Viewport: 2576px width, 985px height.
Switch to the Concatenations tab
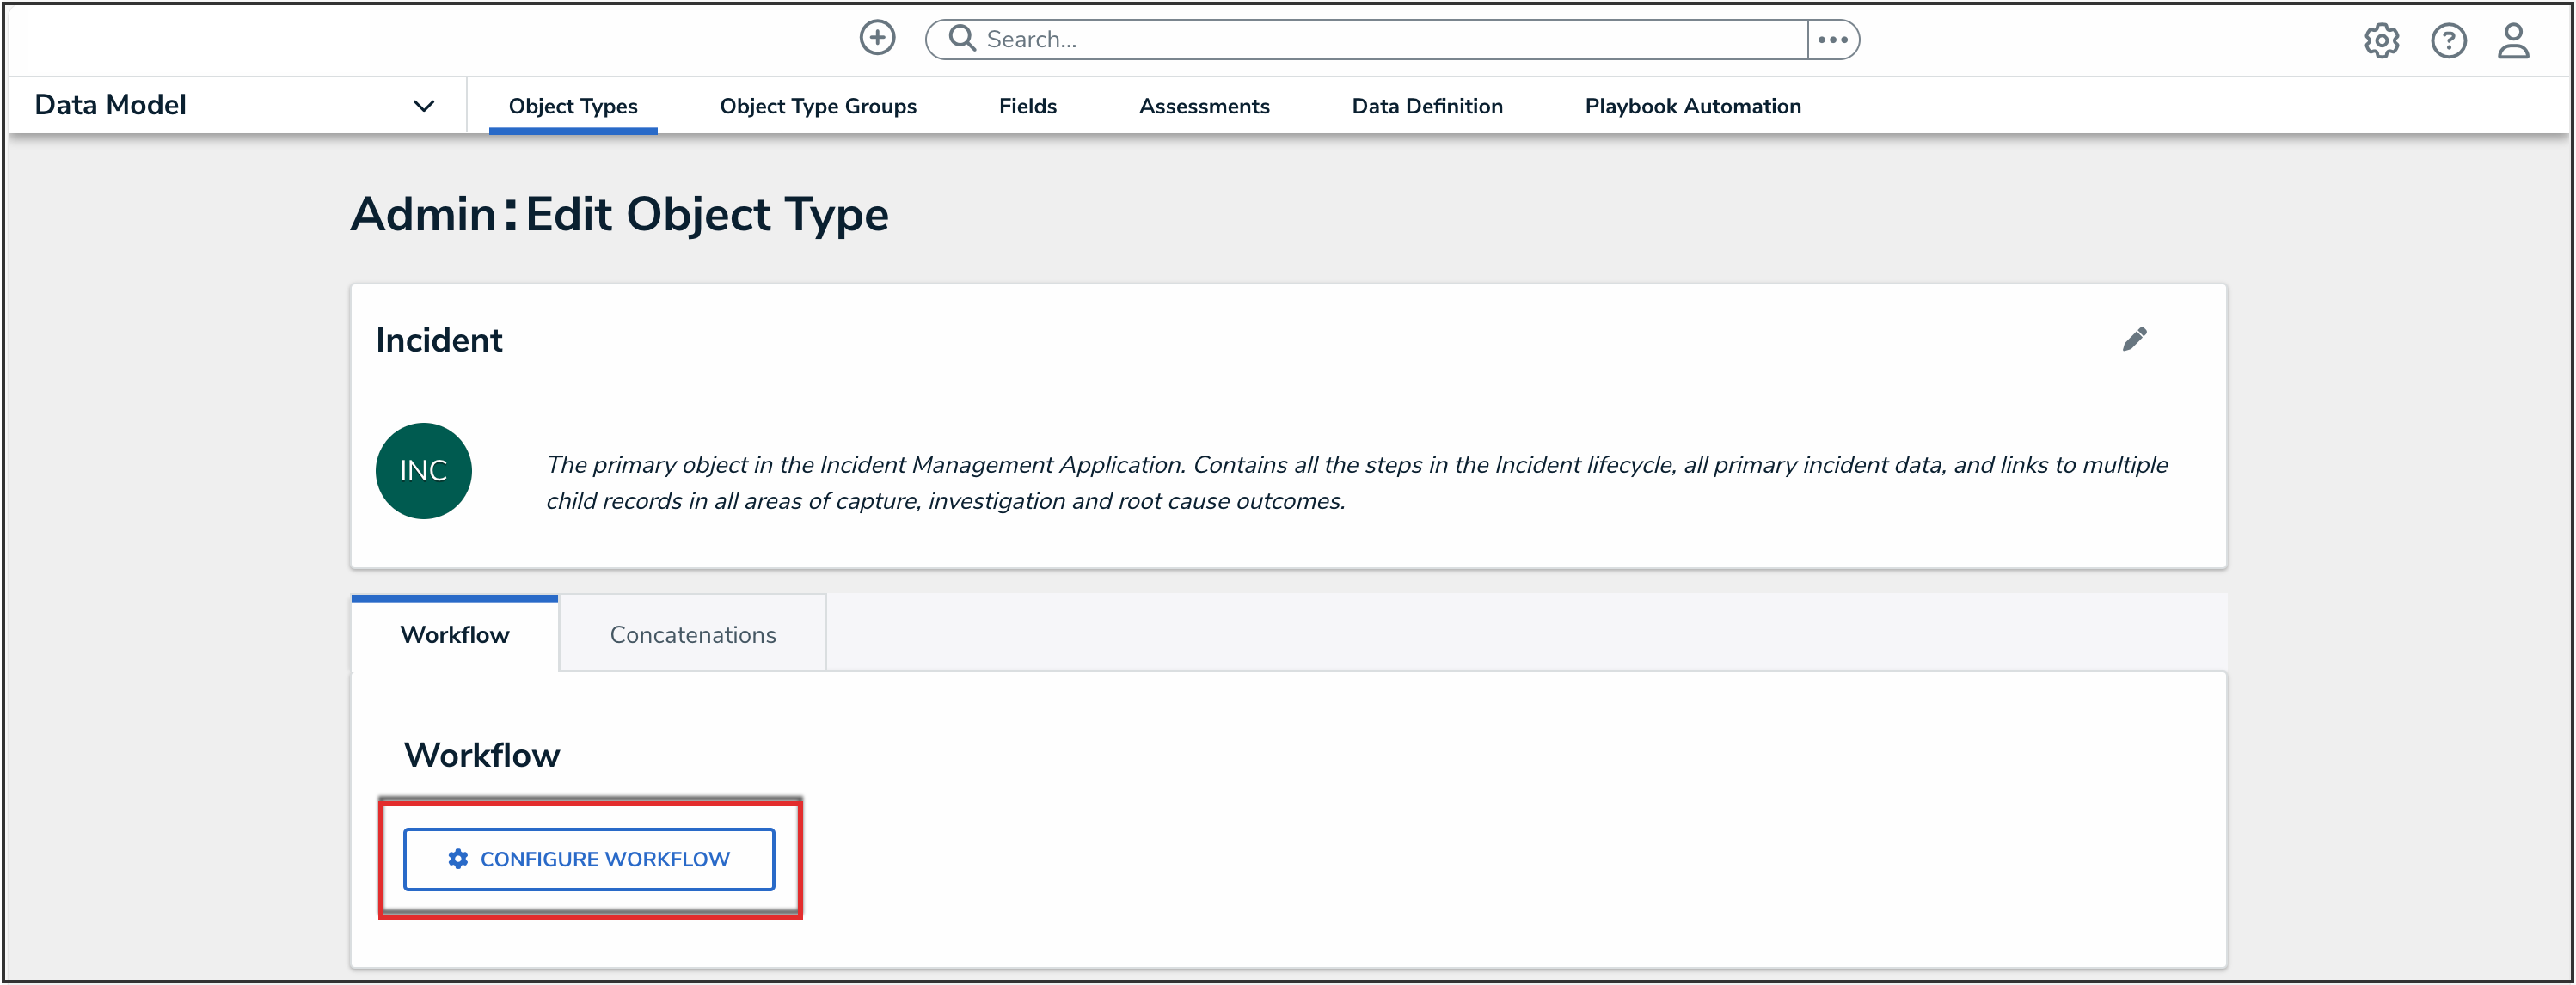coord(692,634)
